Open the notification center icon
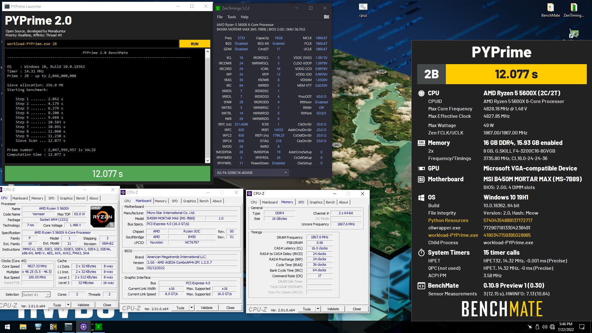The image size is (592, 333). click(582, 327)
